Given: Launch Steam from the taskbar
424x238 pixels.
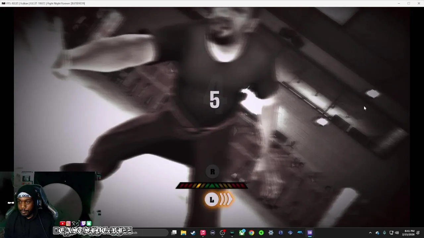Looking at the screenshot, I should click(x=193, y=233).
